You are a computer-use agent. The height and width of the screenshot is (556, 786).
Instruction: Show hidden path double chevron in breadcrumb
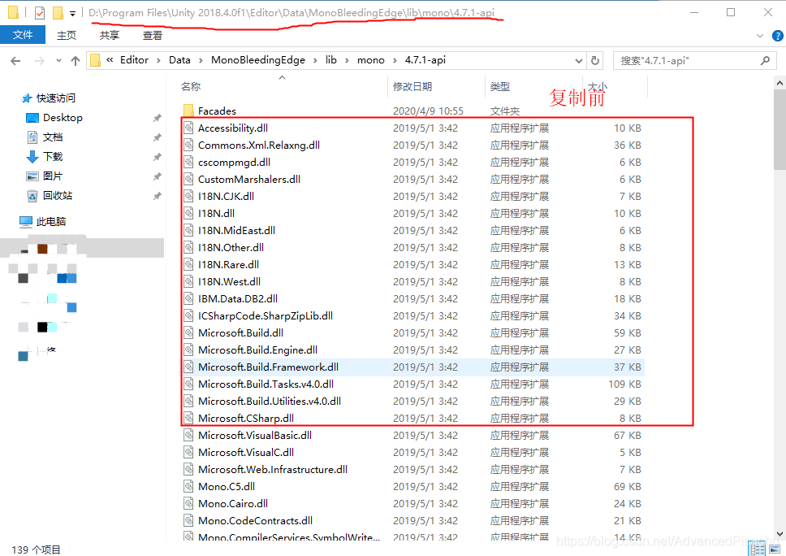pyautogui.click(x=110, y=60)
